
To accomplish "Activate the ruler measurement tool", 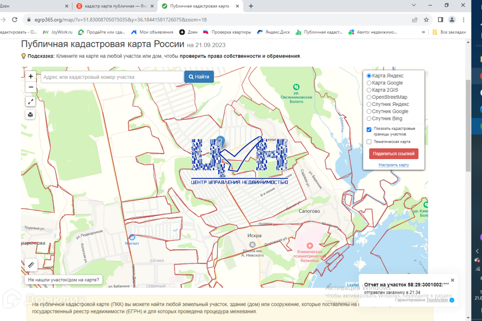I will pyautogui.click(x=31, y=264).
